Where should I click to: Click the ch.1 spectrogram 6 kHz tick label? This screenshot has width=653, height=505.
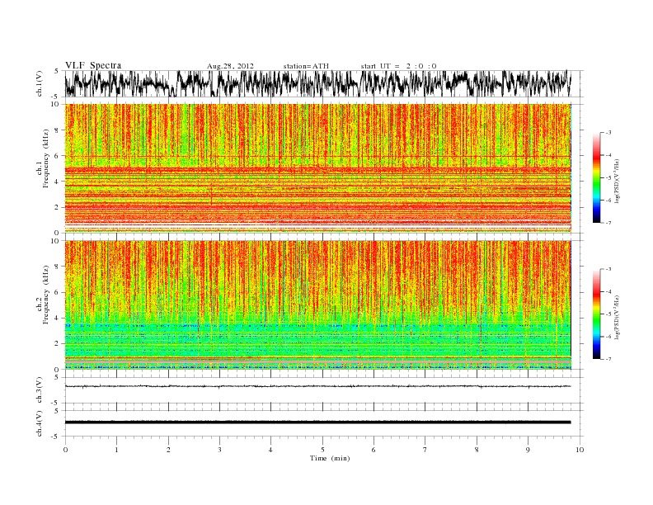57,156
